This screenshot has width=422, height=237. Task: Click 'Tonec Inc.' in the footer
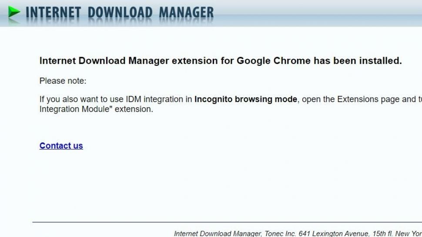point(281,234)
